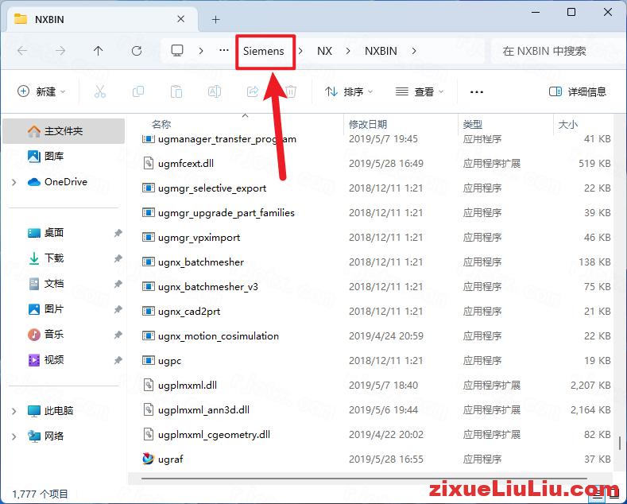
Task: Expand chevron after NXBIN in path
Action: point(414,51)
